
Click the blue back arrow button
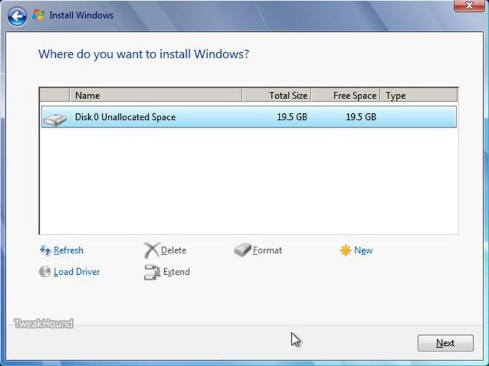pyautogui.click(x=17, y=16)
